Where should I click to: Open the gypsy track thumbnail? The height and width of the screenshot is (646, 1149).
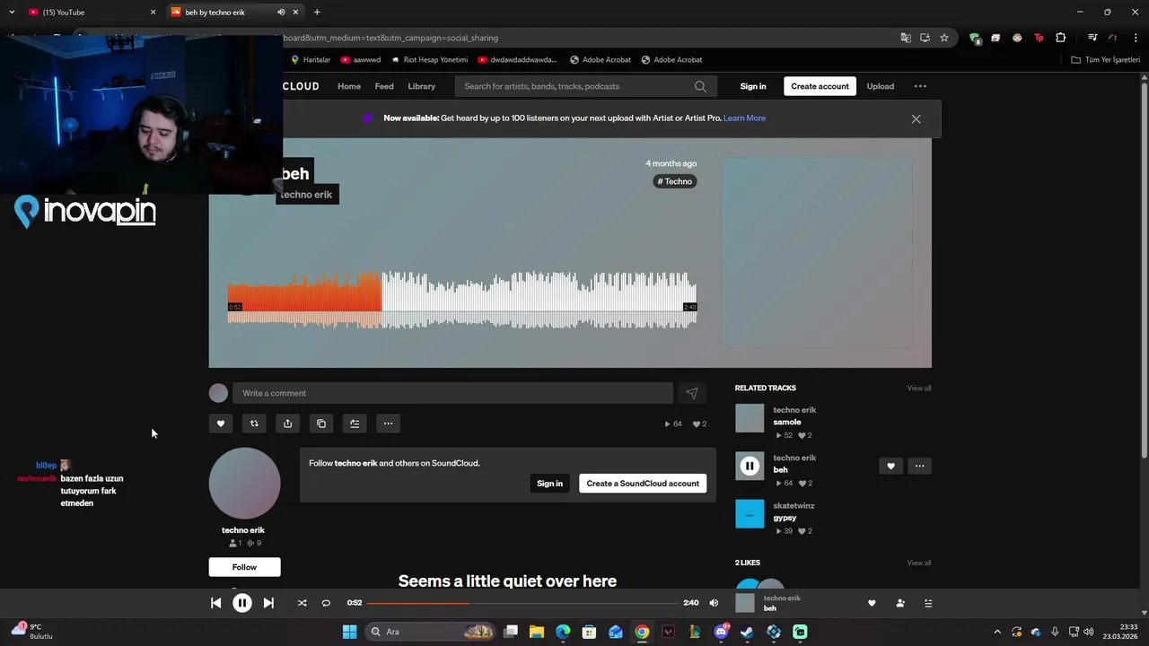pyautogui.click(x=750, y=514)
